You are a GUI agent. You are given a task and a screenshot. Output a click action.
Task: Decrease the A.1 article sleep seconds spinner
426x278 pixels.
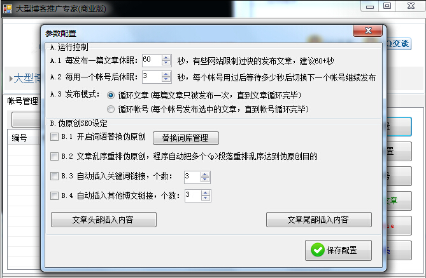pyautogui.click(x=166, y=63)
